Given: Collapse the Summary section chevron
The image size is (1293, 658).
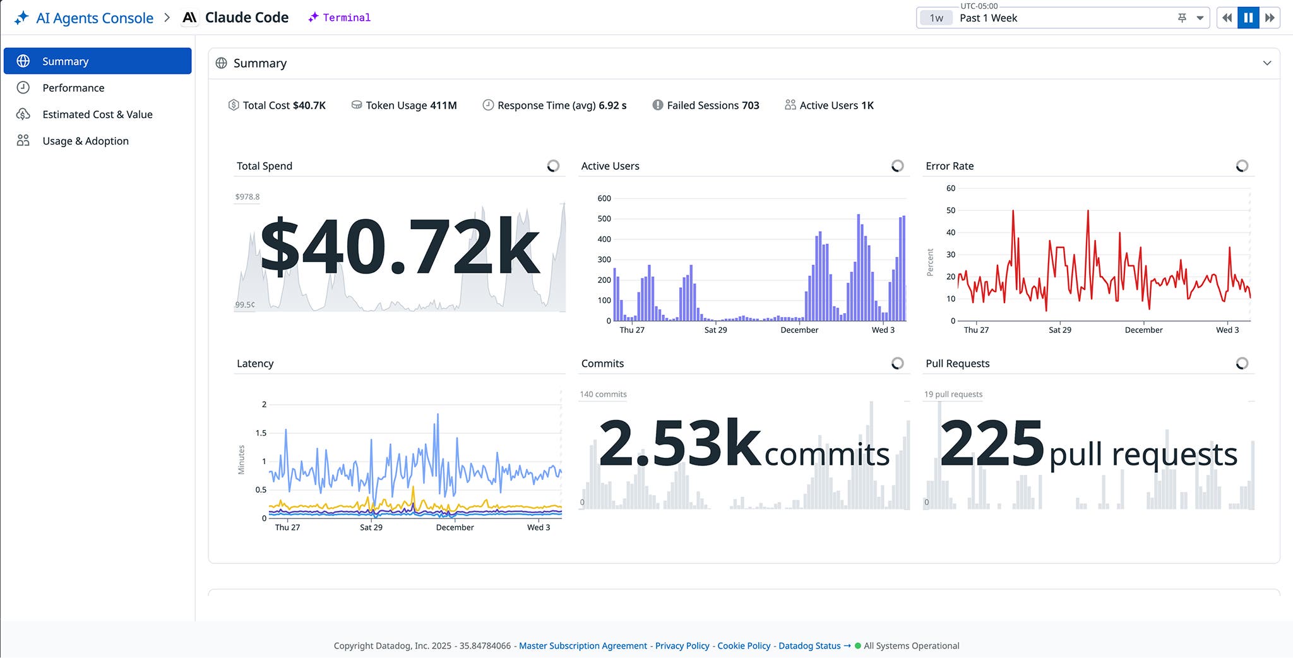Looking at the screenshot, I should point(1267,63).
